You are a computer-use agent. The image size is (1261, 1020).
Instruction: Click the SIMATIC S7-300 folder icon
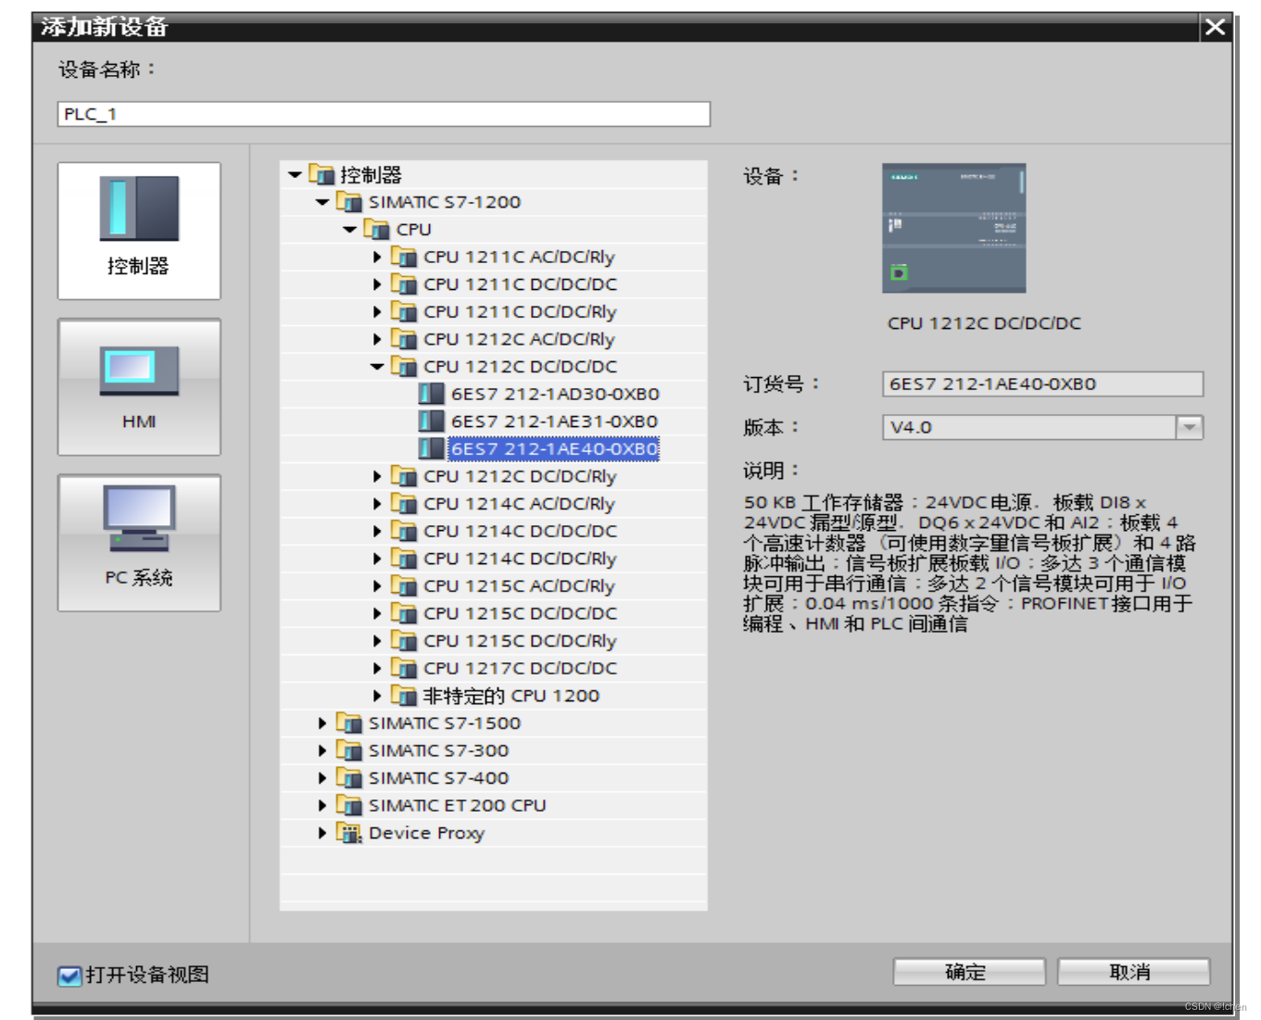pos(349,750)
